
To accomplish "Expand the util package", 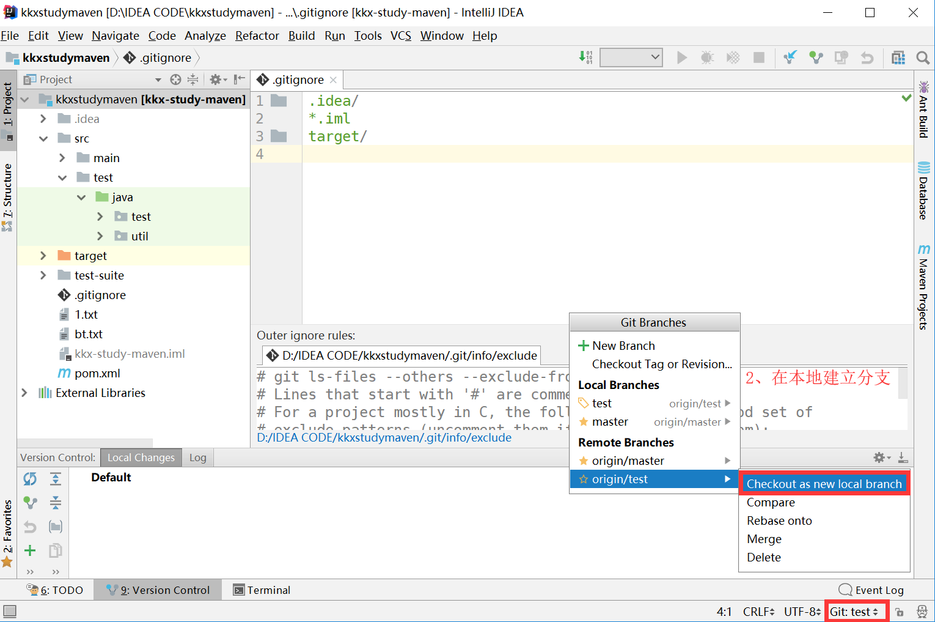I will [100, 236].
